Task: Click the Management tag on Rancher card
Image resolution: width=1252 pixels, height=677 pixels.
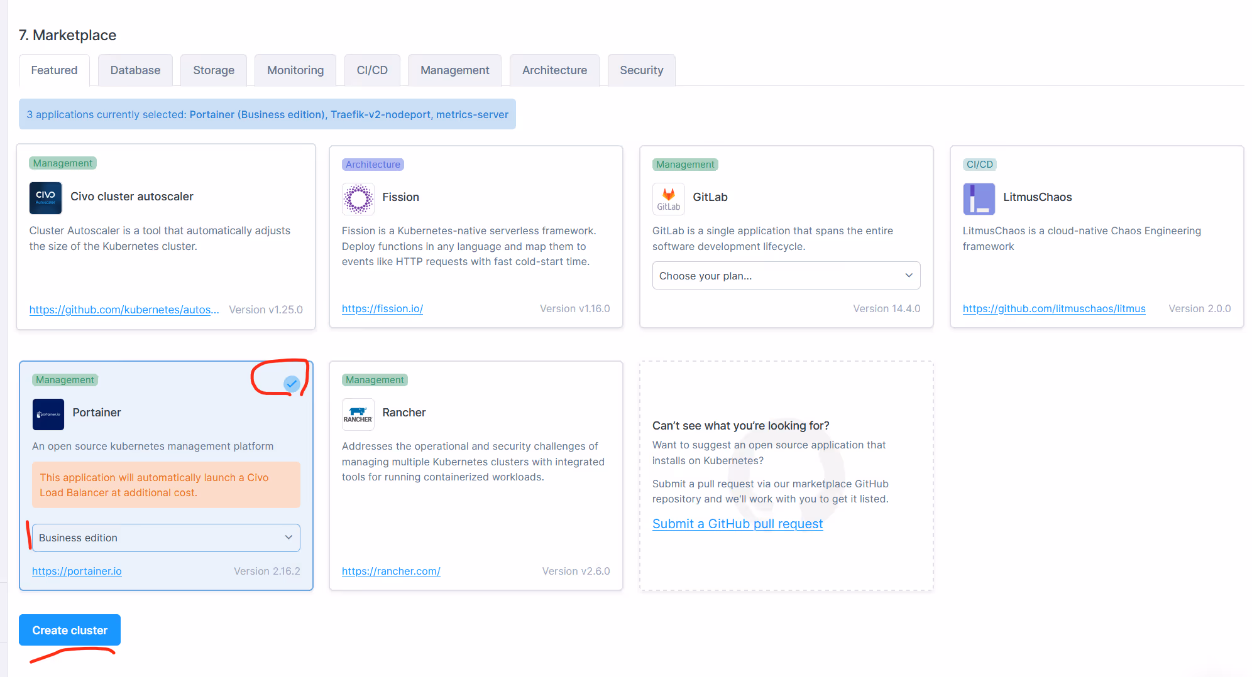Action: pos(375,380)
